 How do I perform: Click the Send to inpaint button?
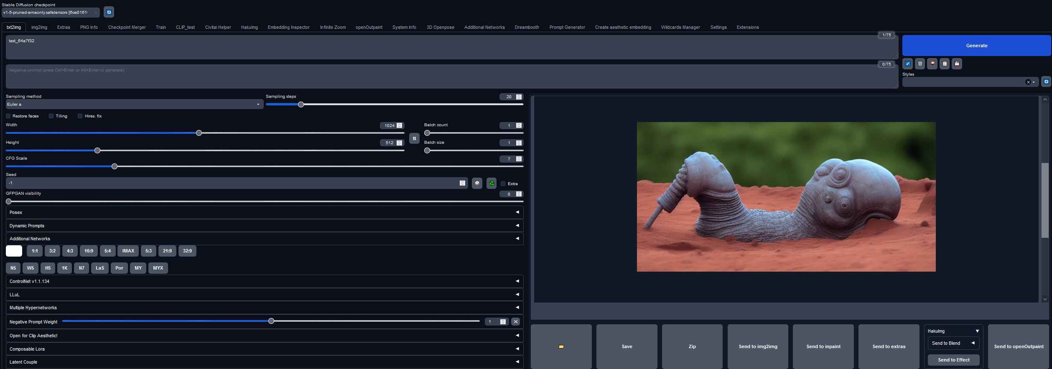tap(823, 346)
